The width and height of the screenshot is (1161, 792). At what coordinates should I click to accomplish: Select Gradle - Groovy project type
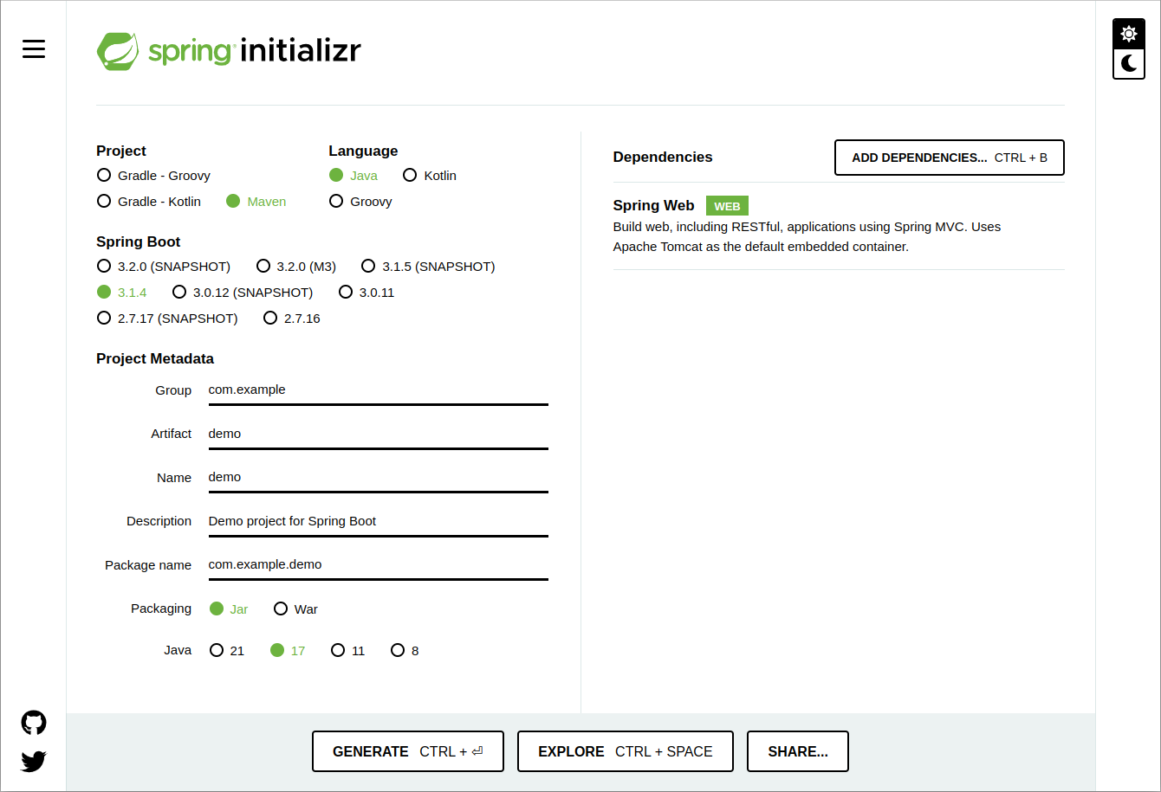click(x=153, y=176)
